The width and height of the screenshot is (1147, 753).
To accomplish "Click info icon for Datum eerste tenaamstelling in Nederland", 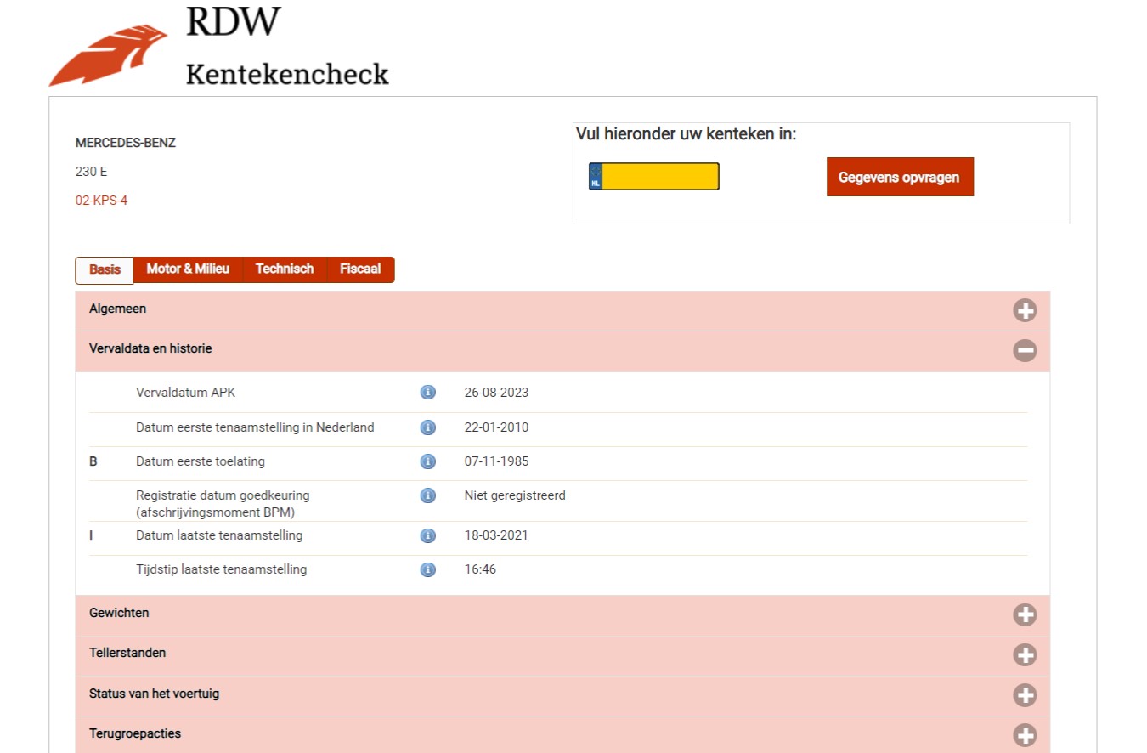I will [428, 427].
